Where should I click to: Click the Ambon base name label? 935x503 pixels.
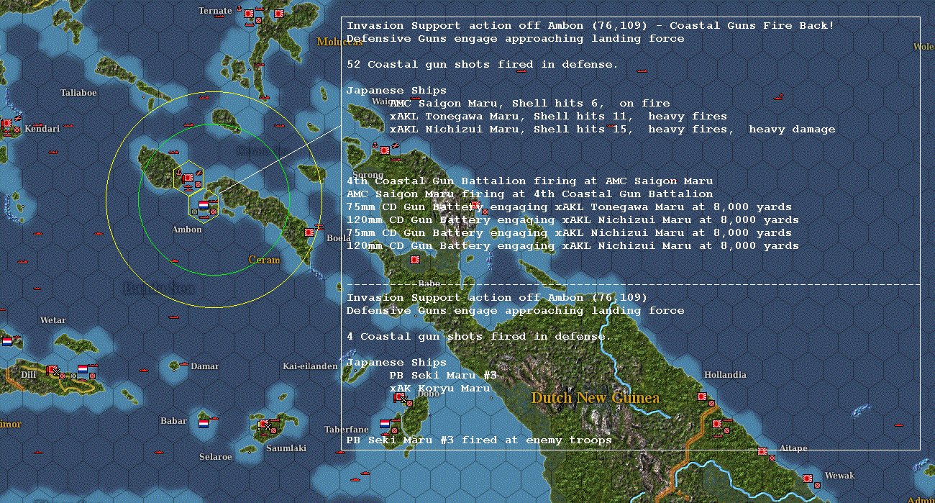click(x=187, y=230)
